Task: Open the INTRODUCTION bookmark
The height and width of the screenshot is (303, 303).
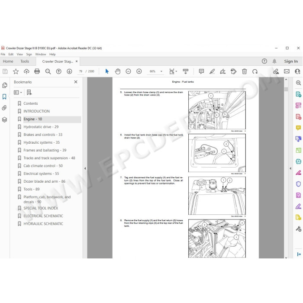Action: (36, 111)
